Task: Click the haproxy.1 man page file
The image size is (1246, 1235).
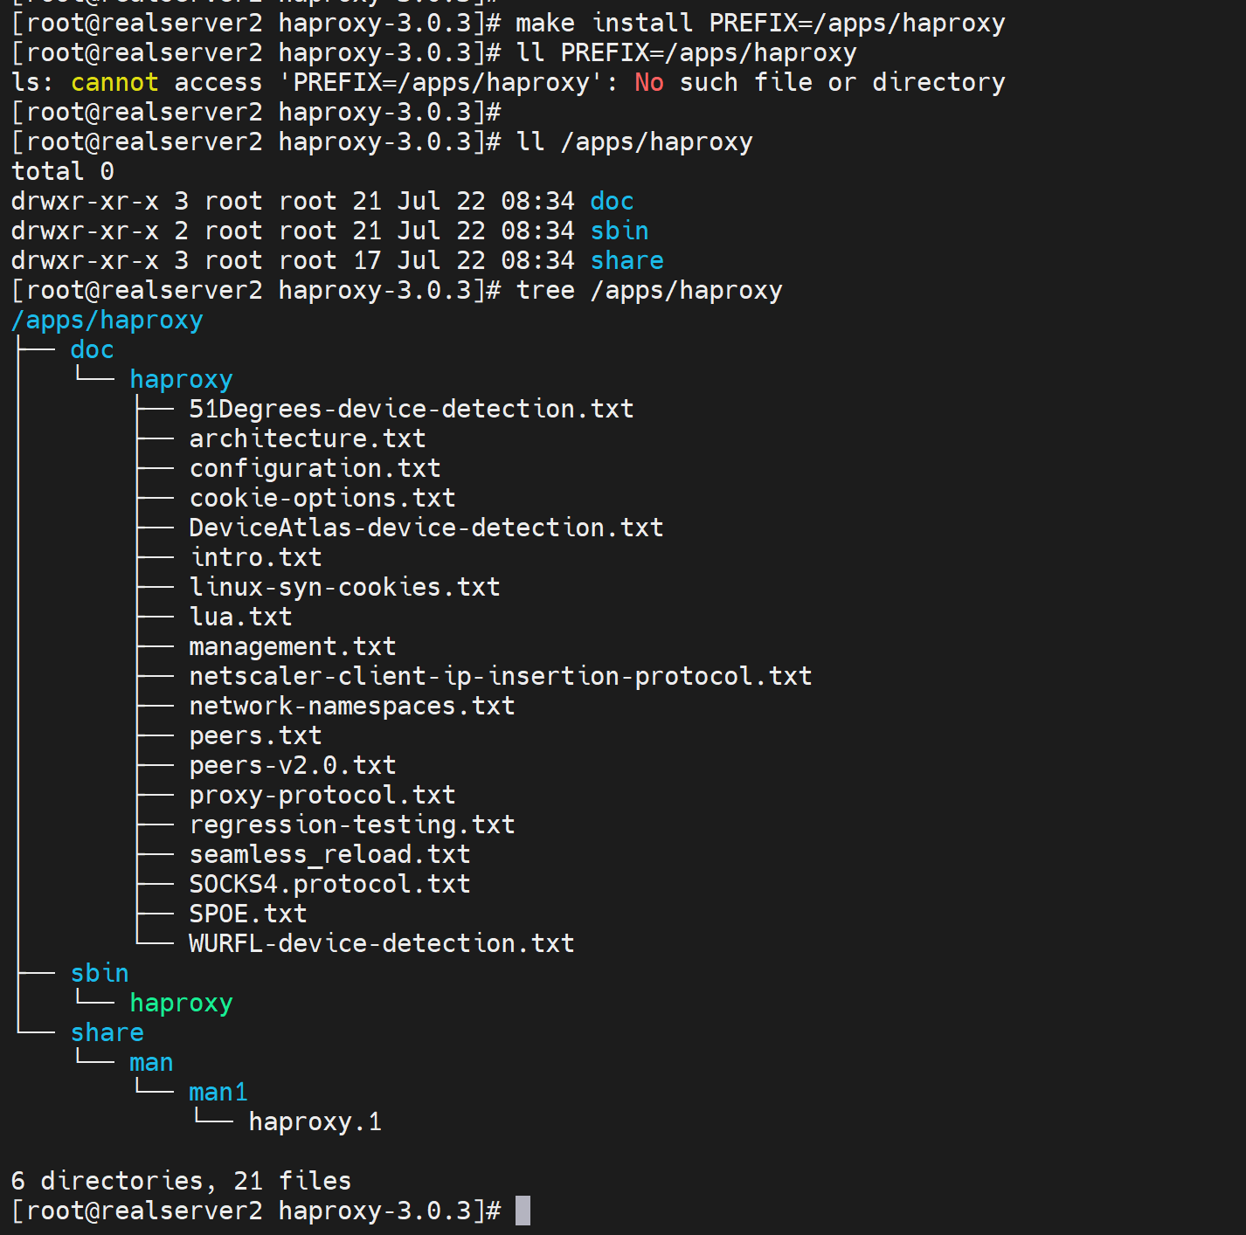Action: coord(315,1121)
